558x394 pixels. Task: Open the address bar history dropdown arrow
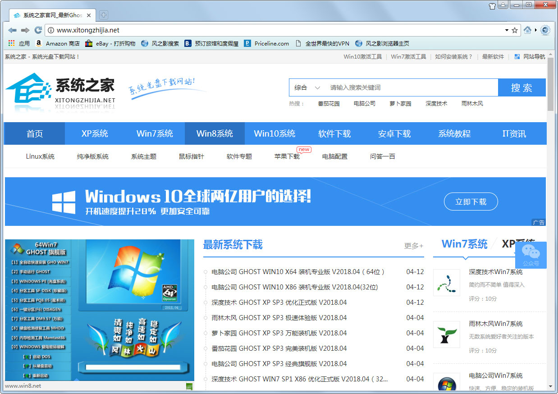pyautogui.click(x=507, y=30)
